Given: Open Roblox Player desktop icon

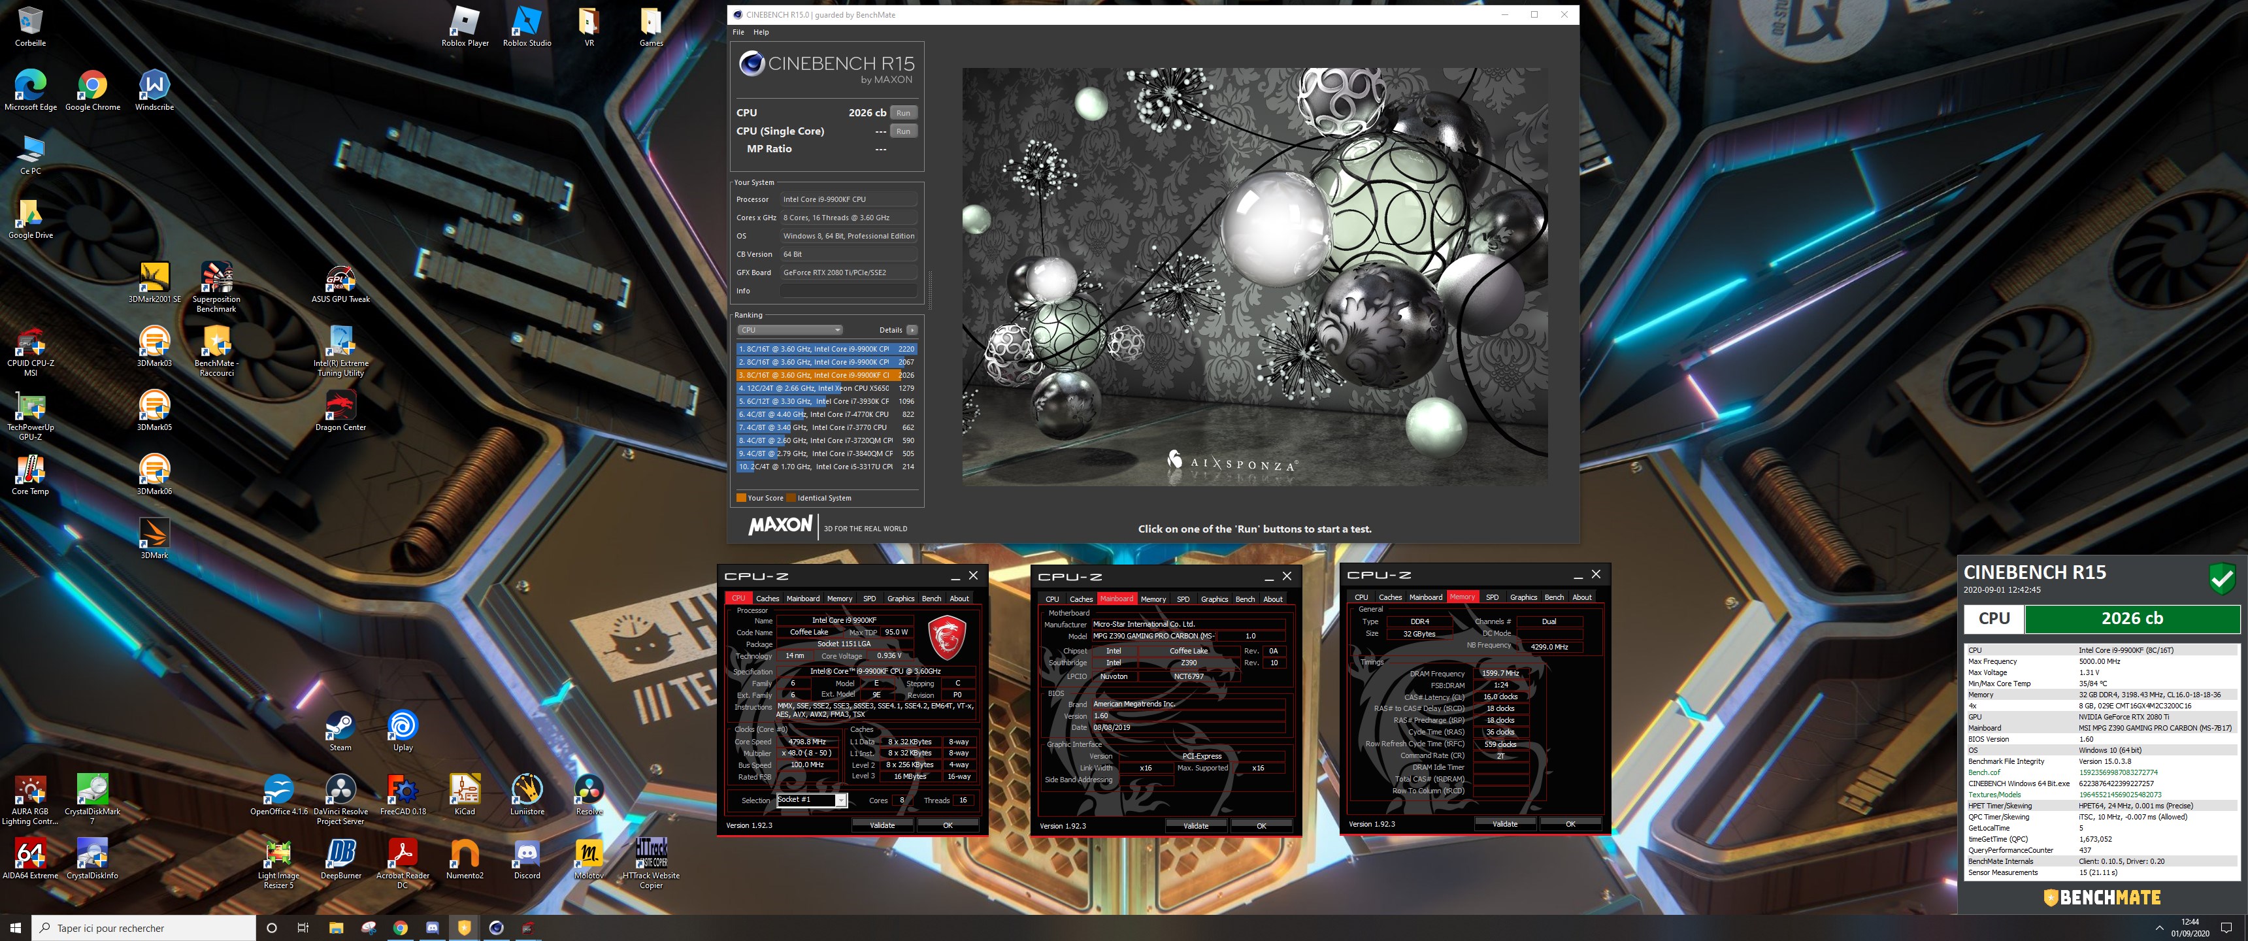Looking at the screenshot, I should pos(465,26).
